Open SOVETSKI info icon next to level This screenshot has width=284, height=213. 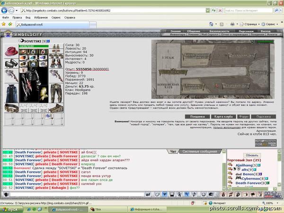(48, 41)
